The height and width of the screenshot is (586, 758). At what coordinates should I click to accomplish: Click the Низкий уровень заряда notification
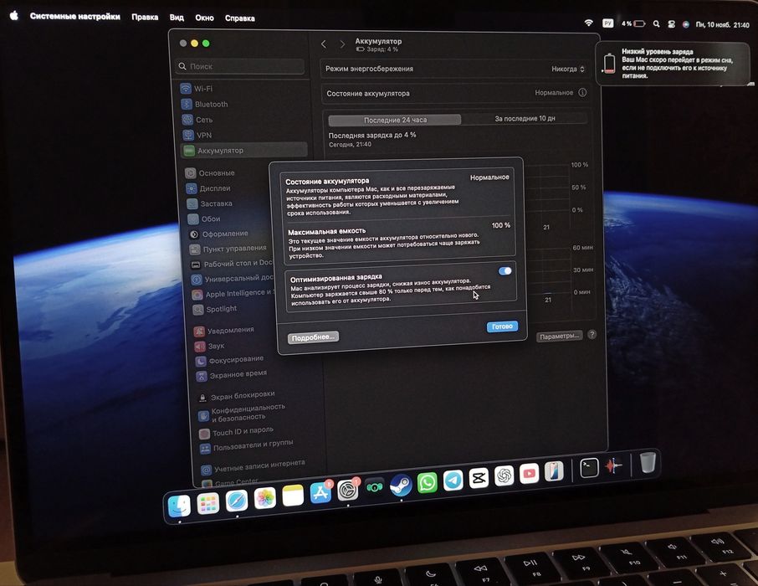[x=673, y=64]
